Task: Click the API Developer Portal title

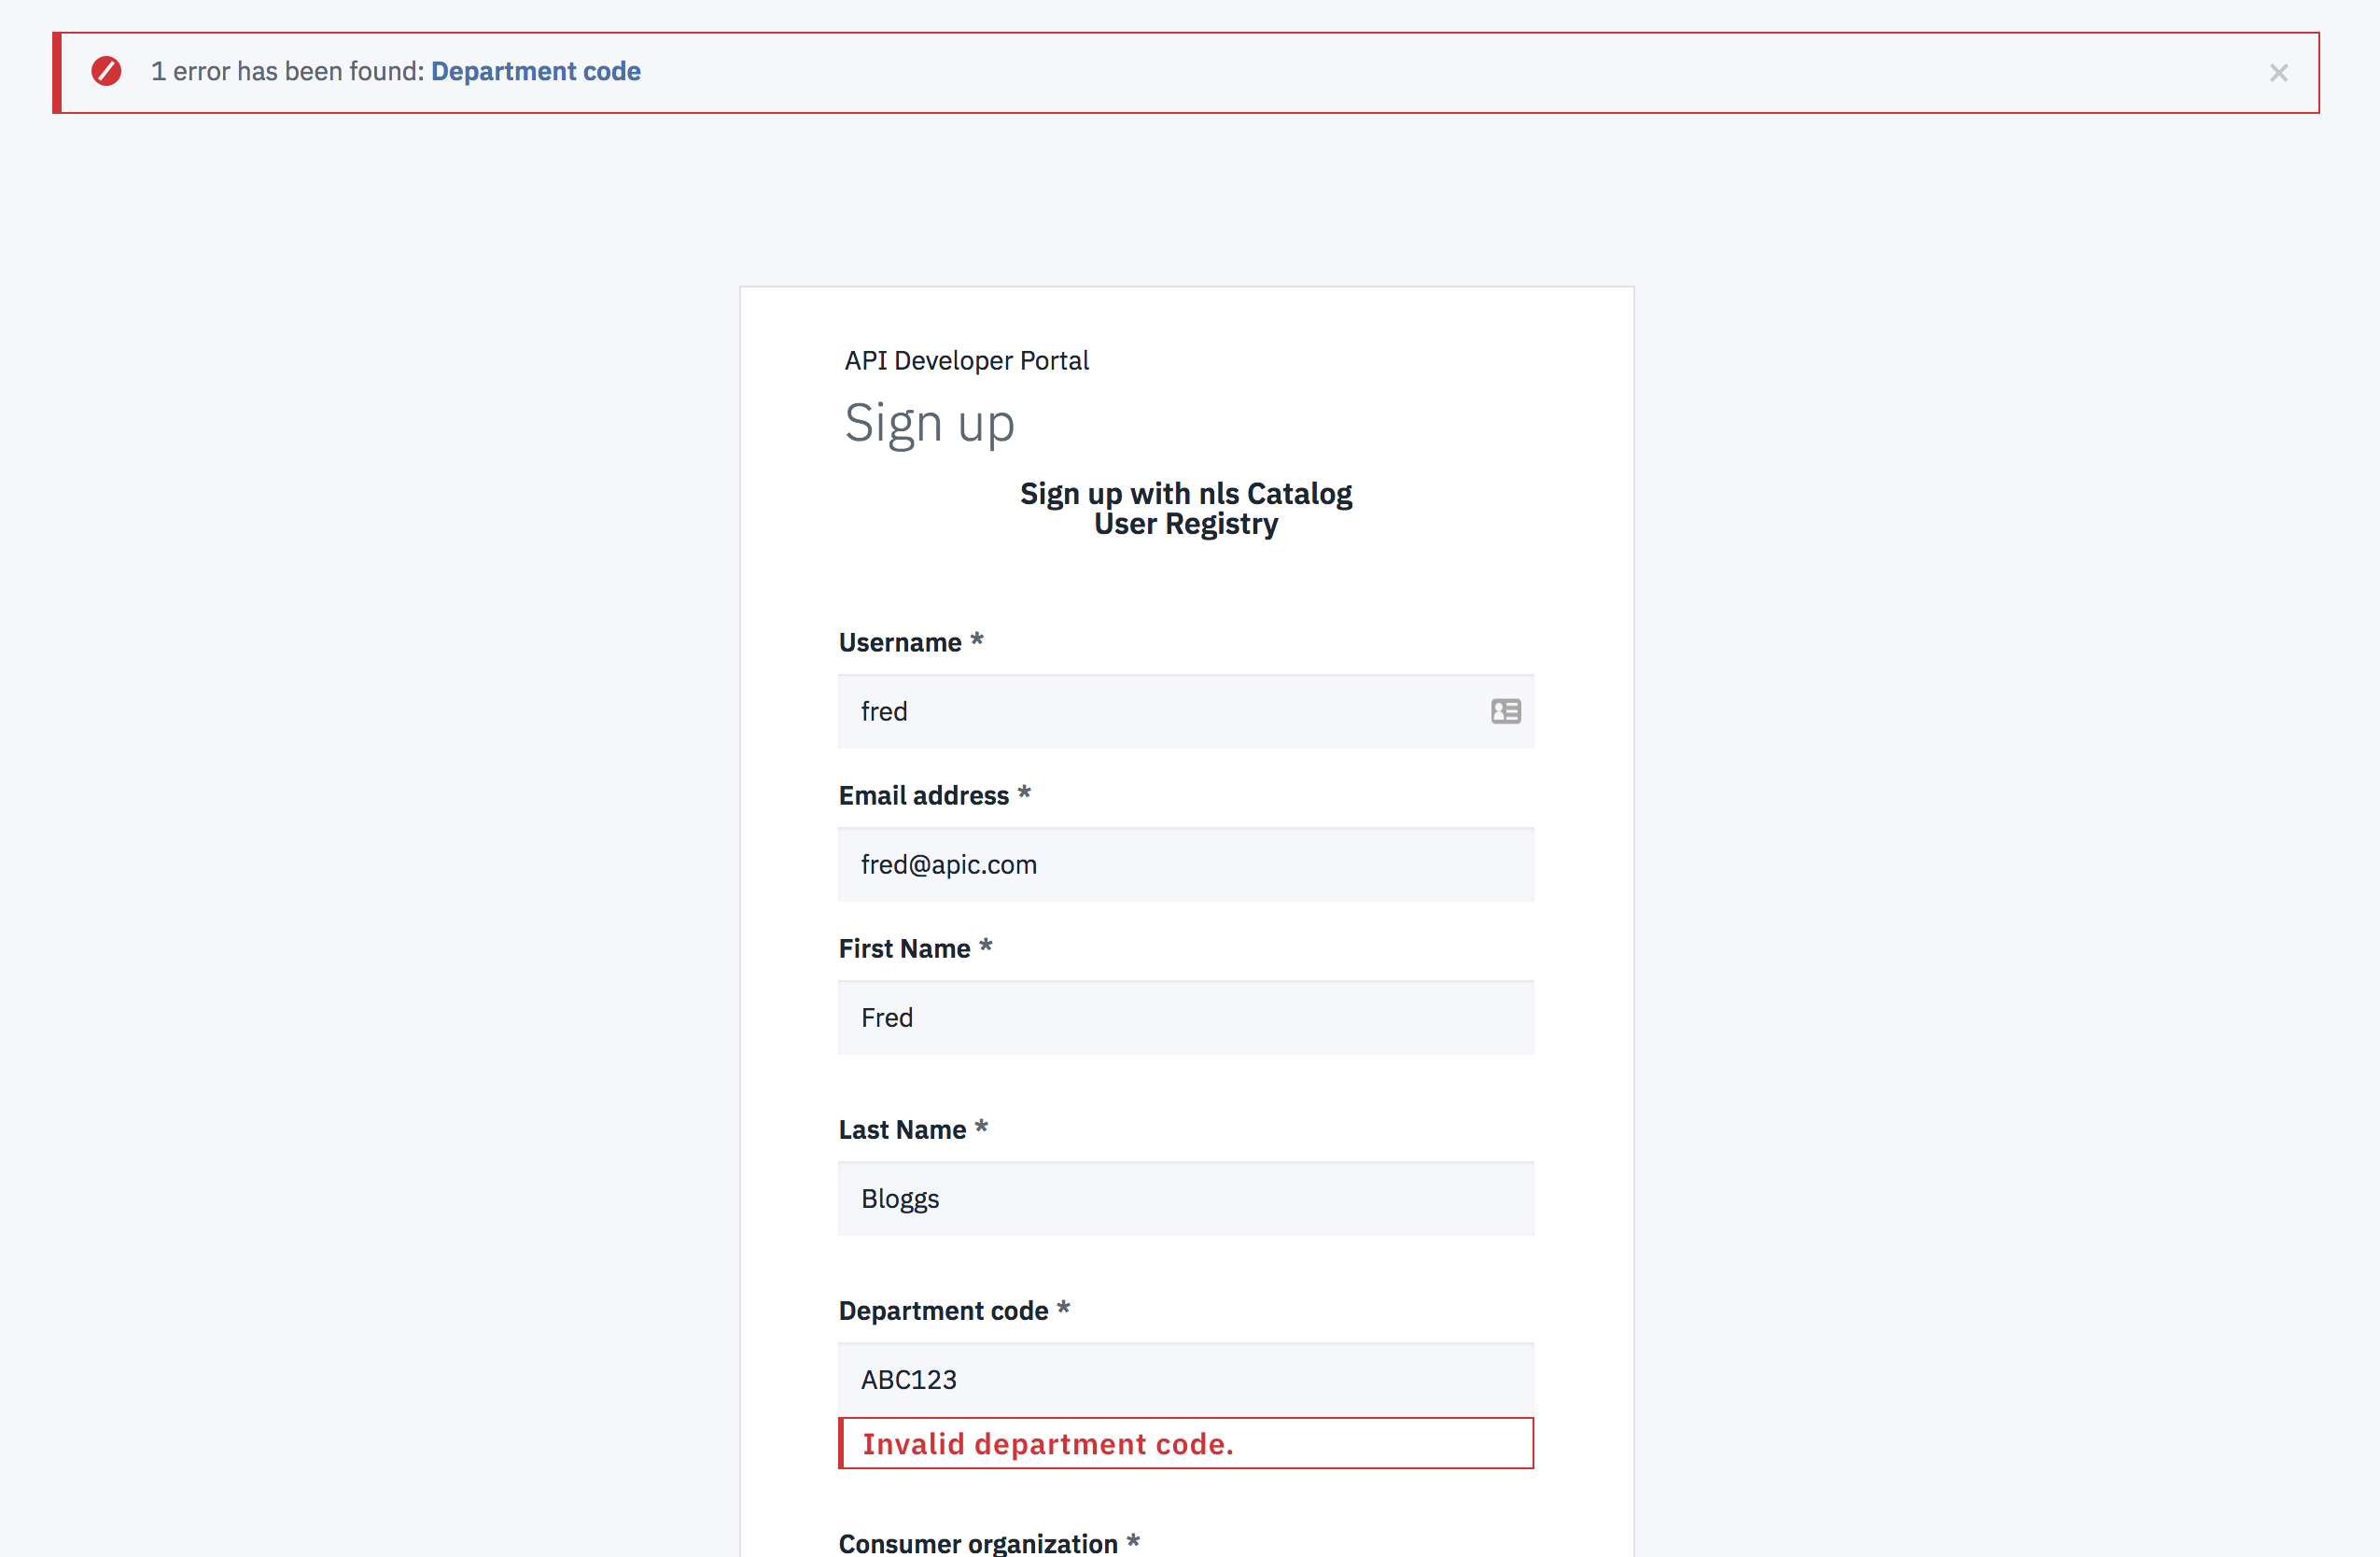Action: [966, 360]
